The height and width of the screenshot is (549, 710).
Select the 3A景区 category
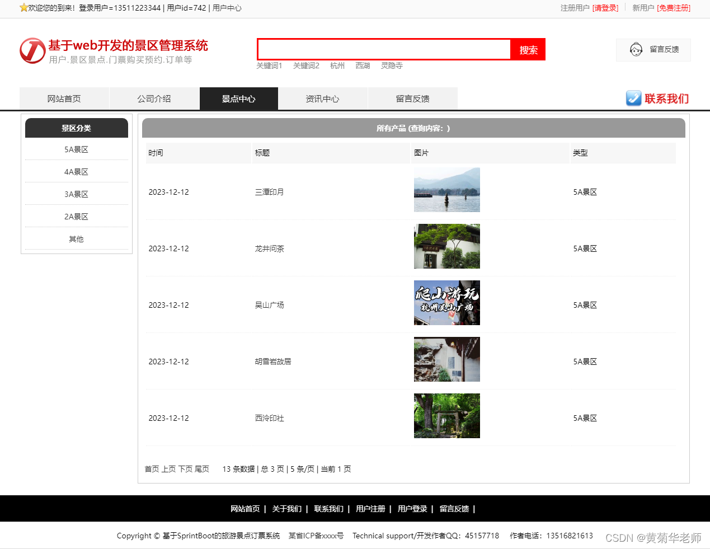tap(76, 194)
